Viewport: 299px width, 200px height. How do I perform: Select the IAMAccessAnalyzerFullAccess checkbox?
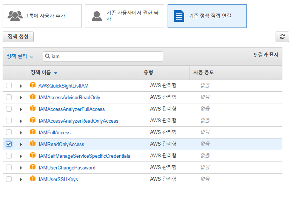[9, 109]
